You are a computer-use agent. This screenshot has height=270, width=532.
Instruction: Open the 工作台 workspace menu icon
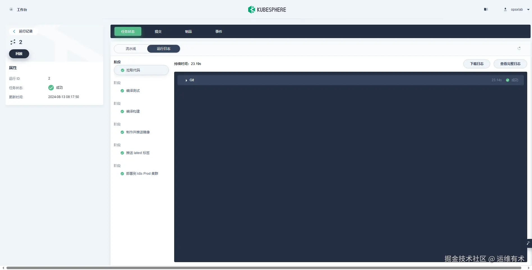(x=11, y=9)
